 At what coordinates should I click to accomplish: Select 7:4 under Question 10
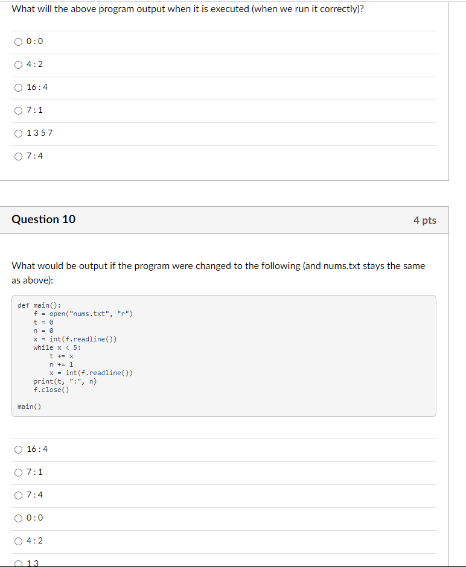[18, 495]
